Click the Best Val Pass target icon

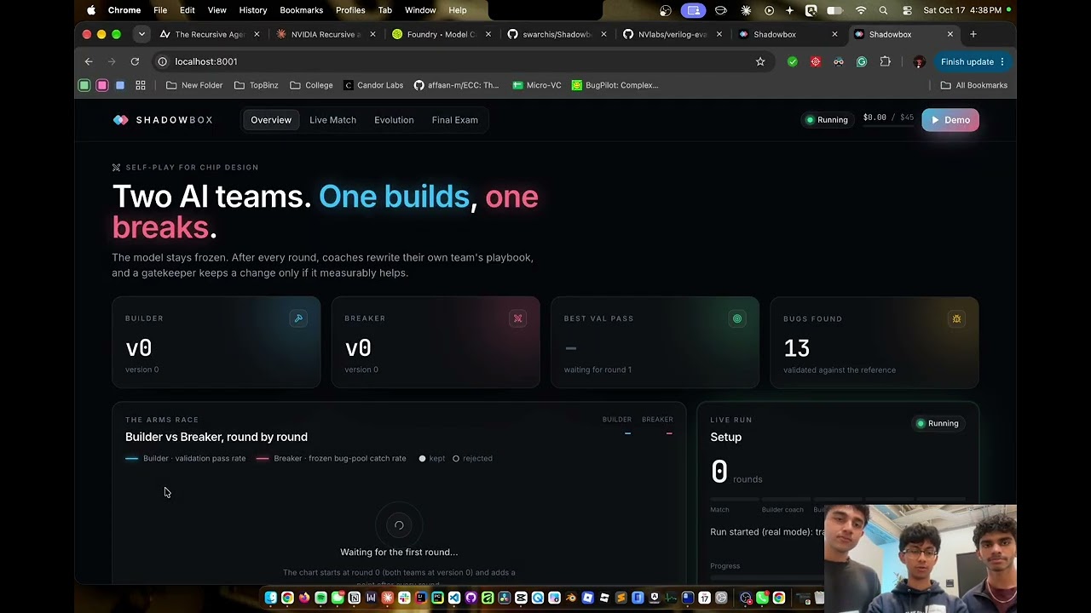[x=737, y=318]
